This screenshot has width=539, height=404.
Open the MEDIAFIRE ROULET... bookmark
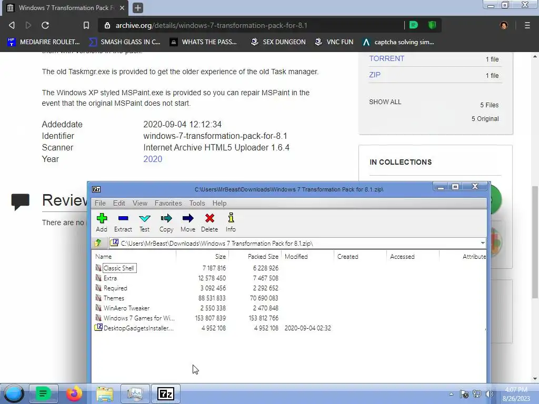(44, 42)
